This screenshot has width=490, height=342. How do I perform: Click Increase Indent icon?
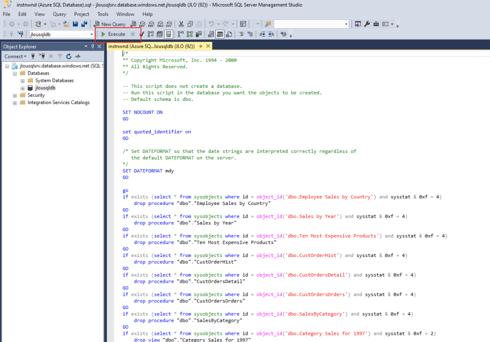[x=271, y=34]
